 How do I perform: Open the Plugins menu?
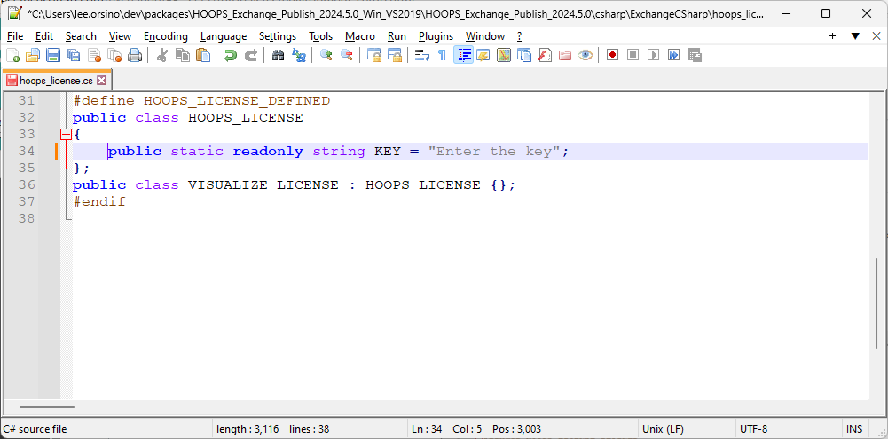436,36
